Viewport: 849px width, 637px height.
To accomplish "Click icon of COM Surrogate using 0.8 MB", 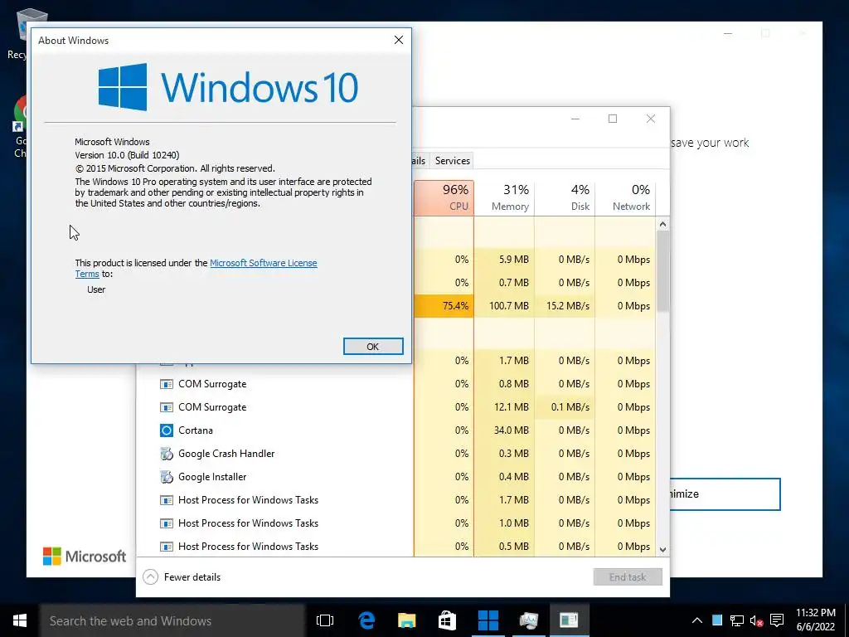I will tap(167, 384).
